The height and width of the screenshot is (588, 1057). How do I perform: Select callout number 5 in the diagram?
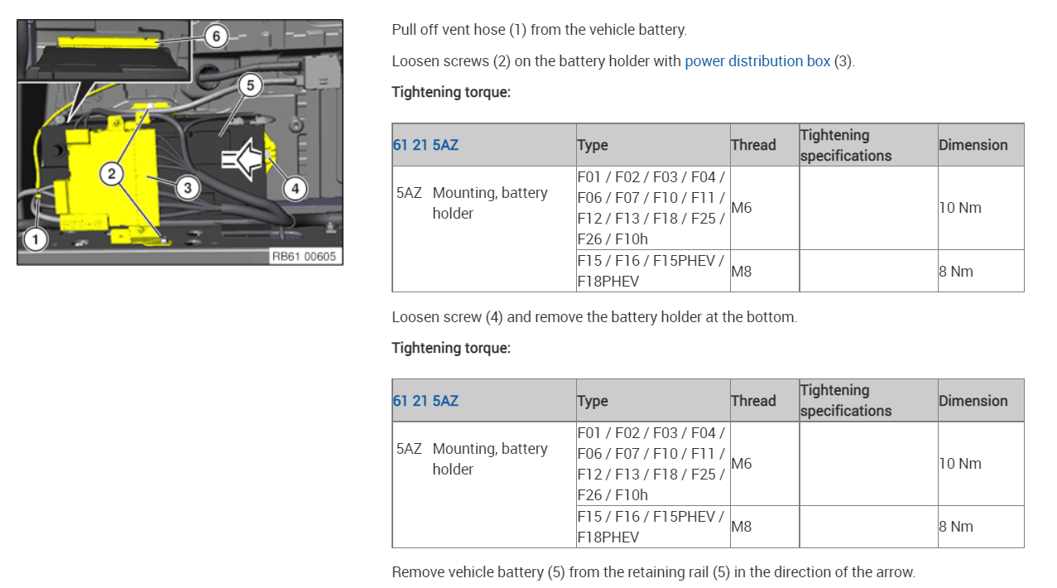tap(249, 85)
